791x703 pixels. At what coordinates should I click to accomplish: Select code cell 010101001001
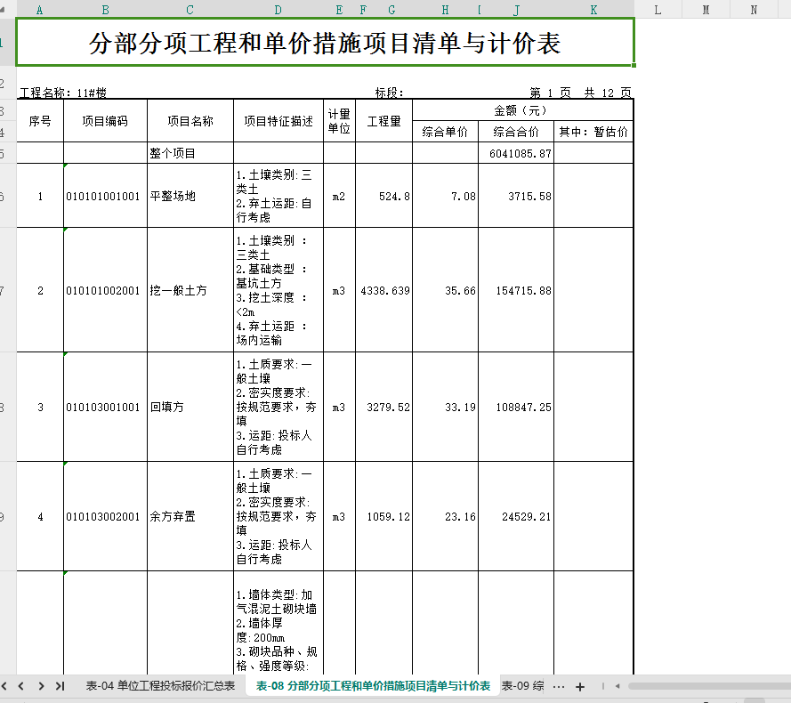pyautogui.click(x=105, y=196)
